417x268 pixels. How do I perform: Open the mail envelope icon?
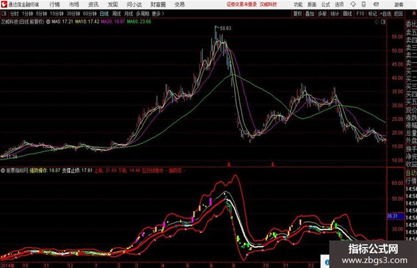point(376,4)
